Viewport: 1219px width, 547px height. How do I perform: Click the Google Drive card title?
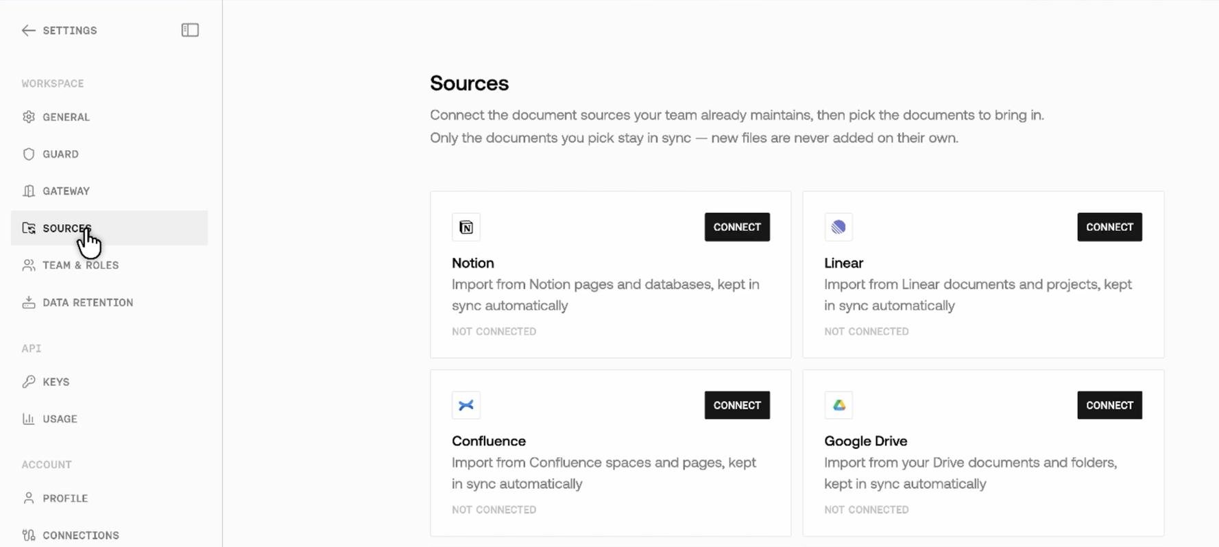[865, 441]
